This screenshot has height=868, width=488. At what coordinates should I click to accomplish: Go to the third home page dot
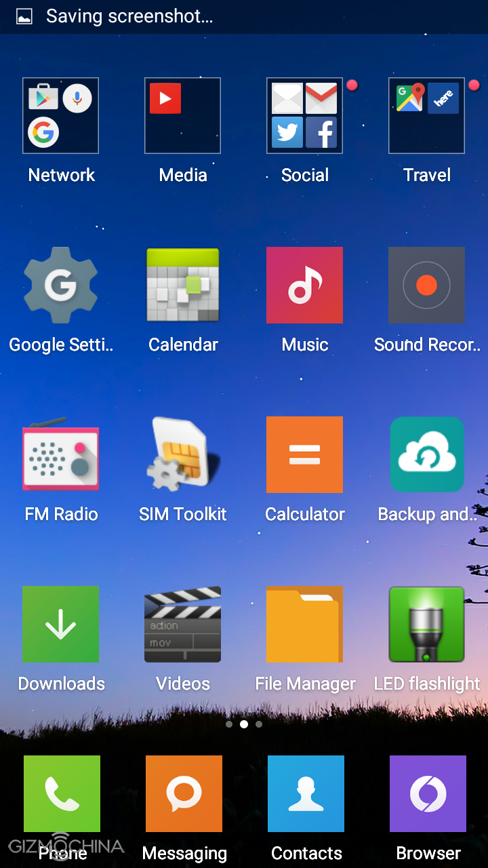point(259,724)
